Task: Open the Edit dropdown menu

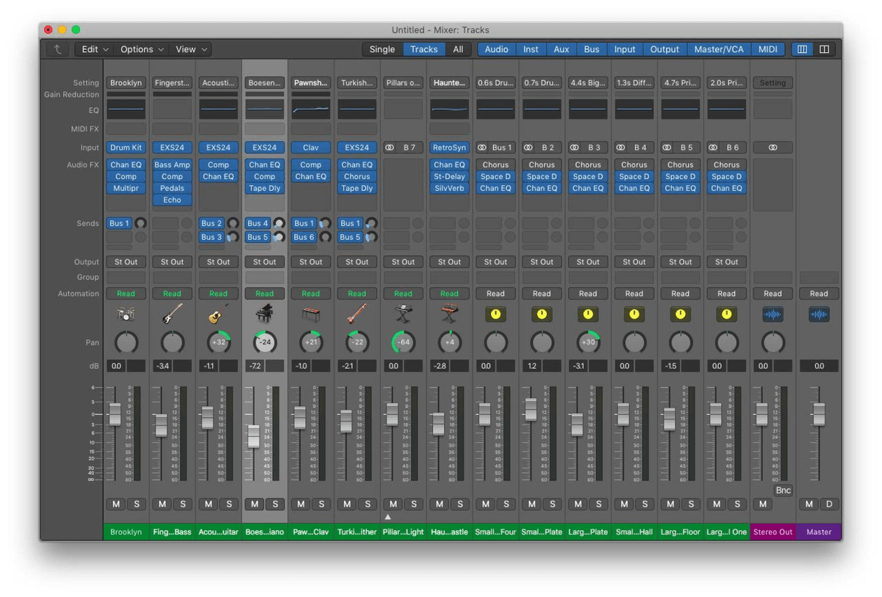Action: coord(95,49)
